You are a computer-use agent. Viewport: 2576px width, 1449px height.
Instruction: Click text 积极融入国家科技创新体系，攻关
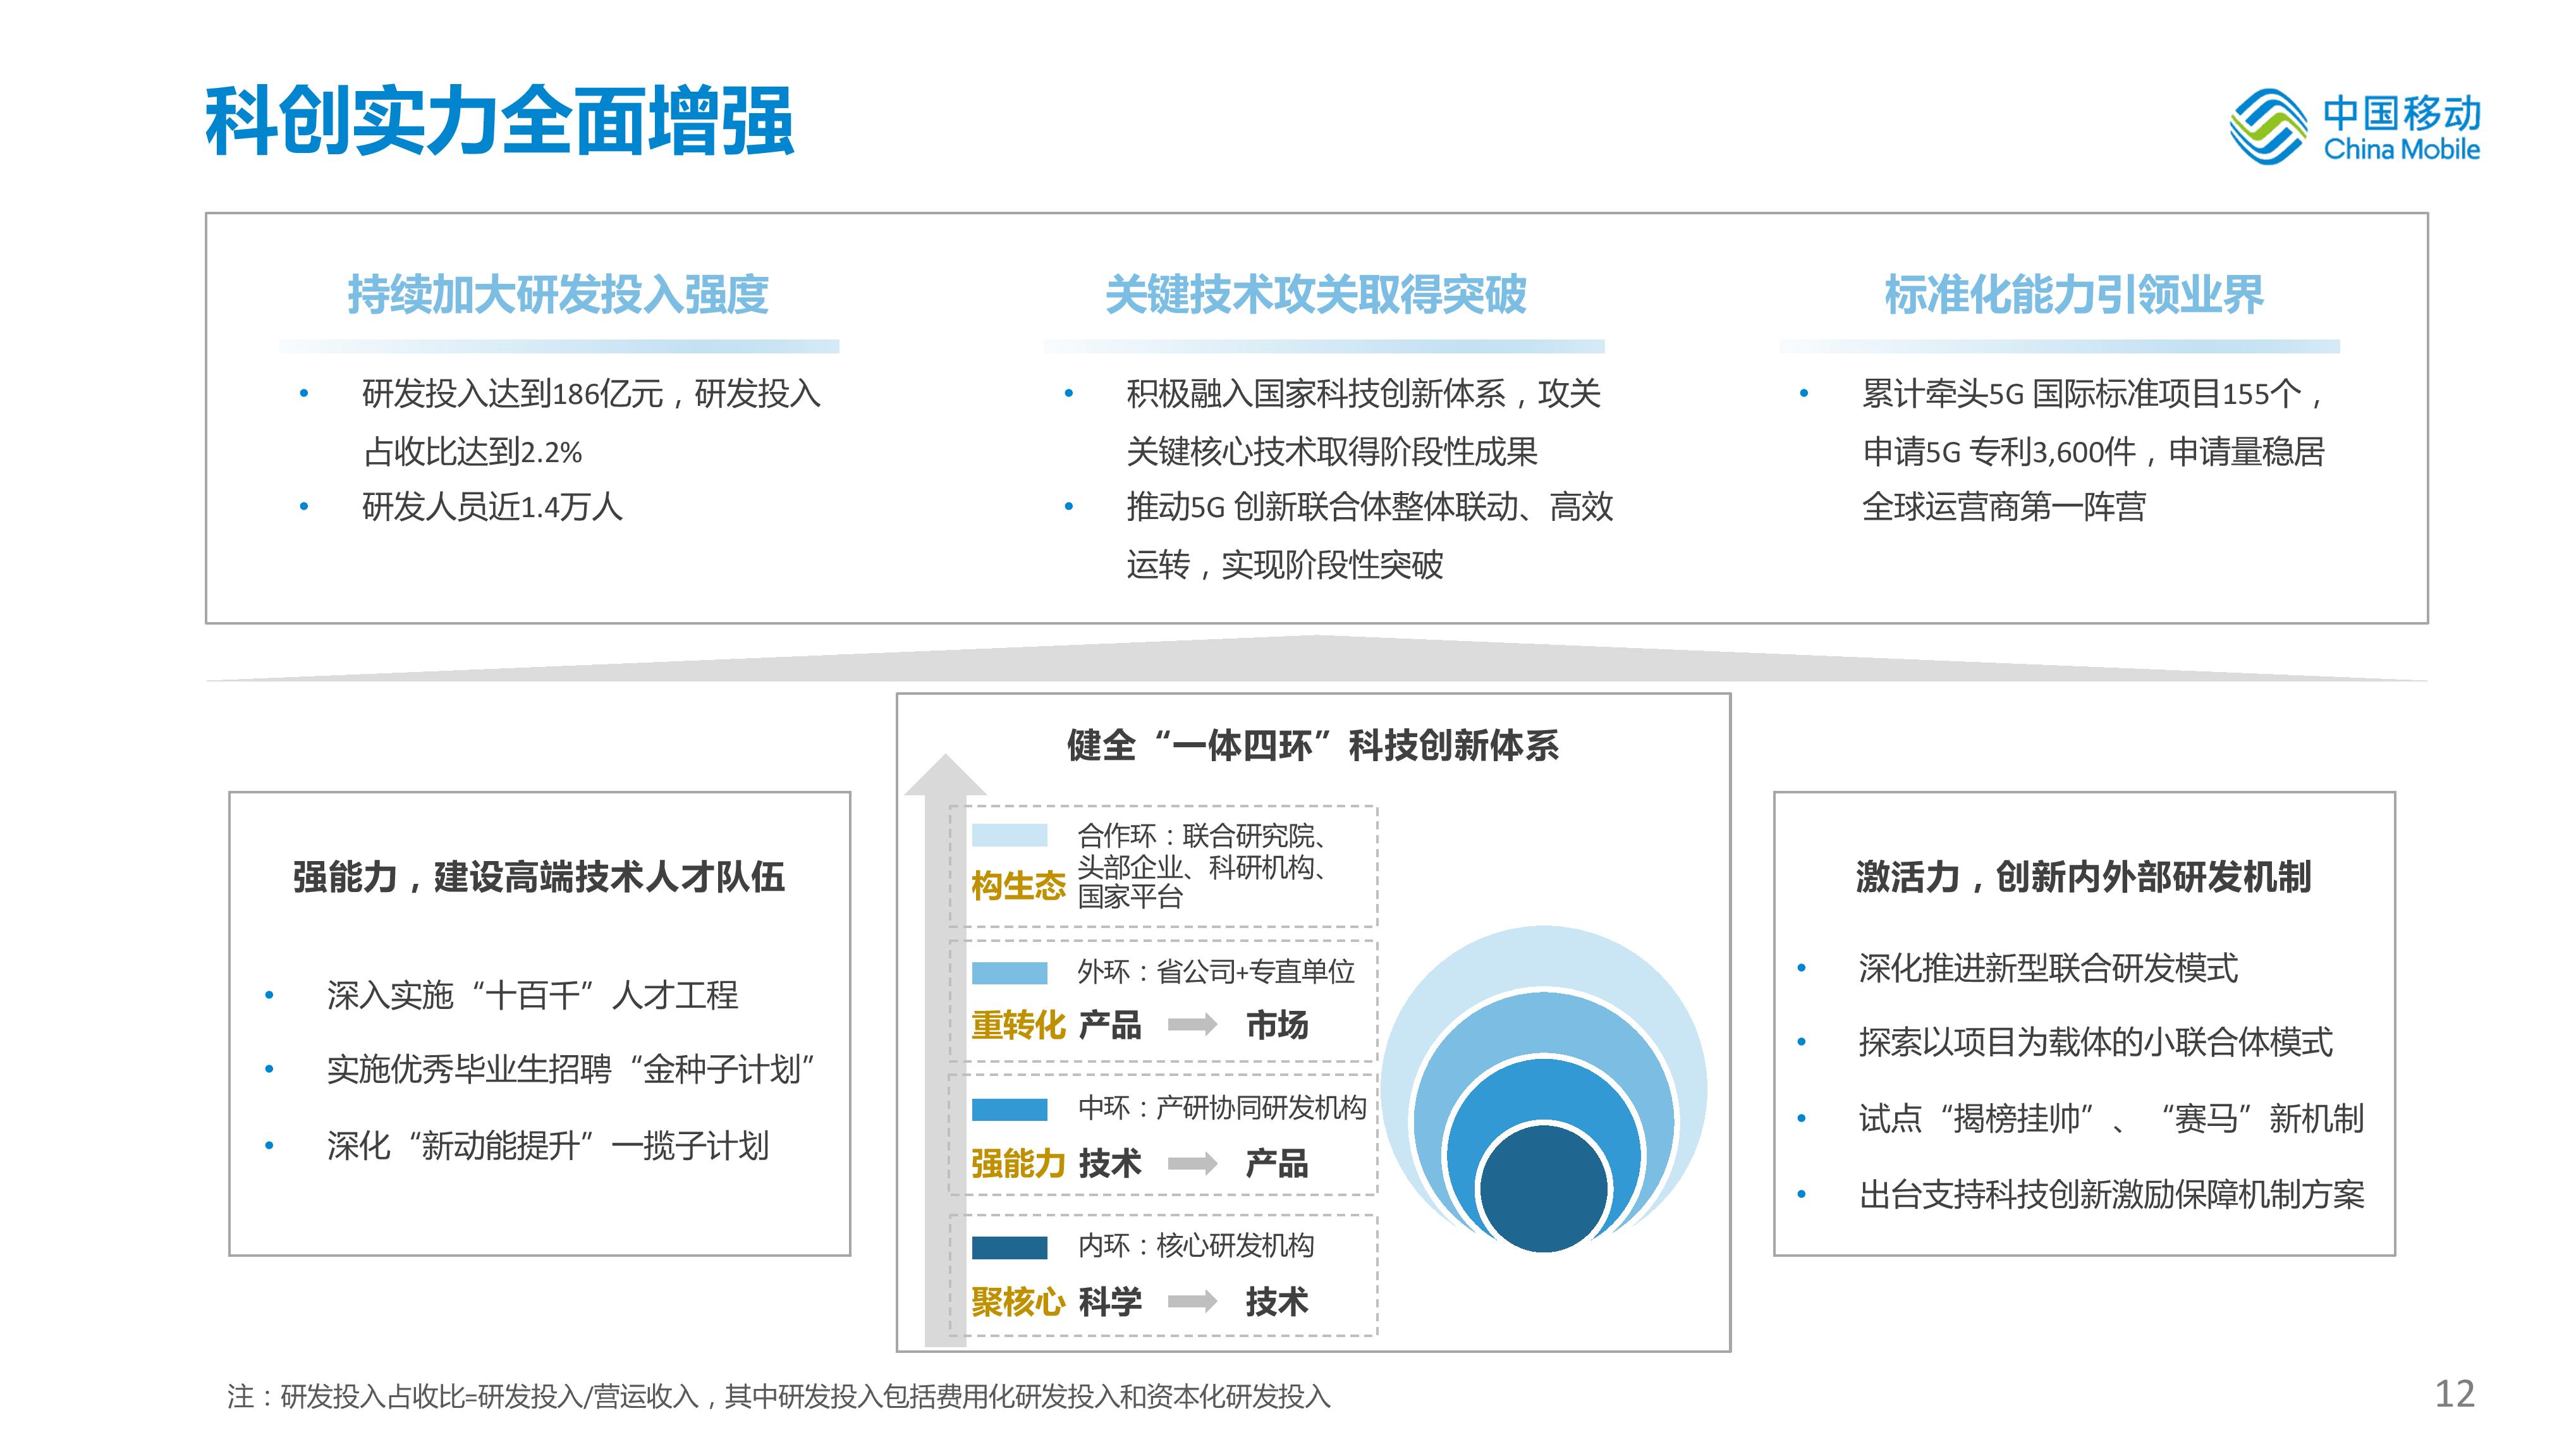1364,394
